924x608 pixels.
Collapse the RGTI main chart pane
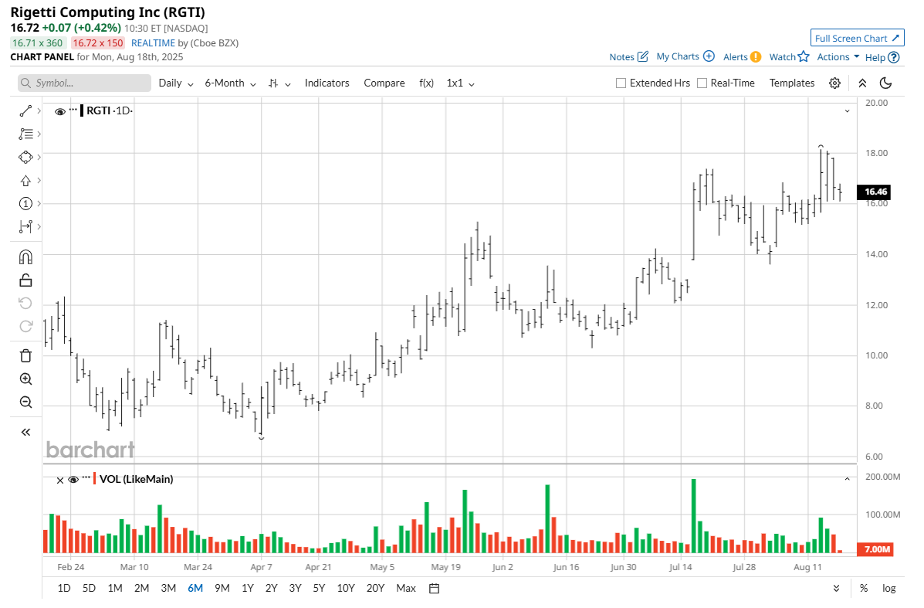coord(847,111)
